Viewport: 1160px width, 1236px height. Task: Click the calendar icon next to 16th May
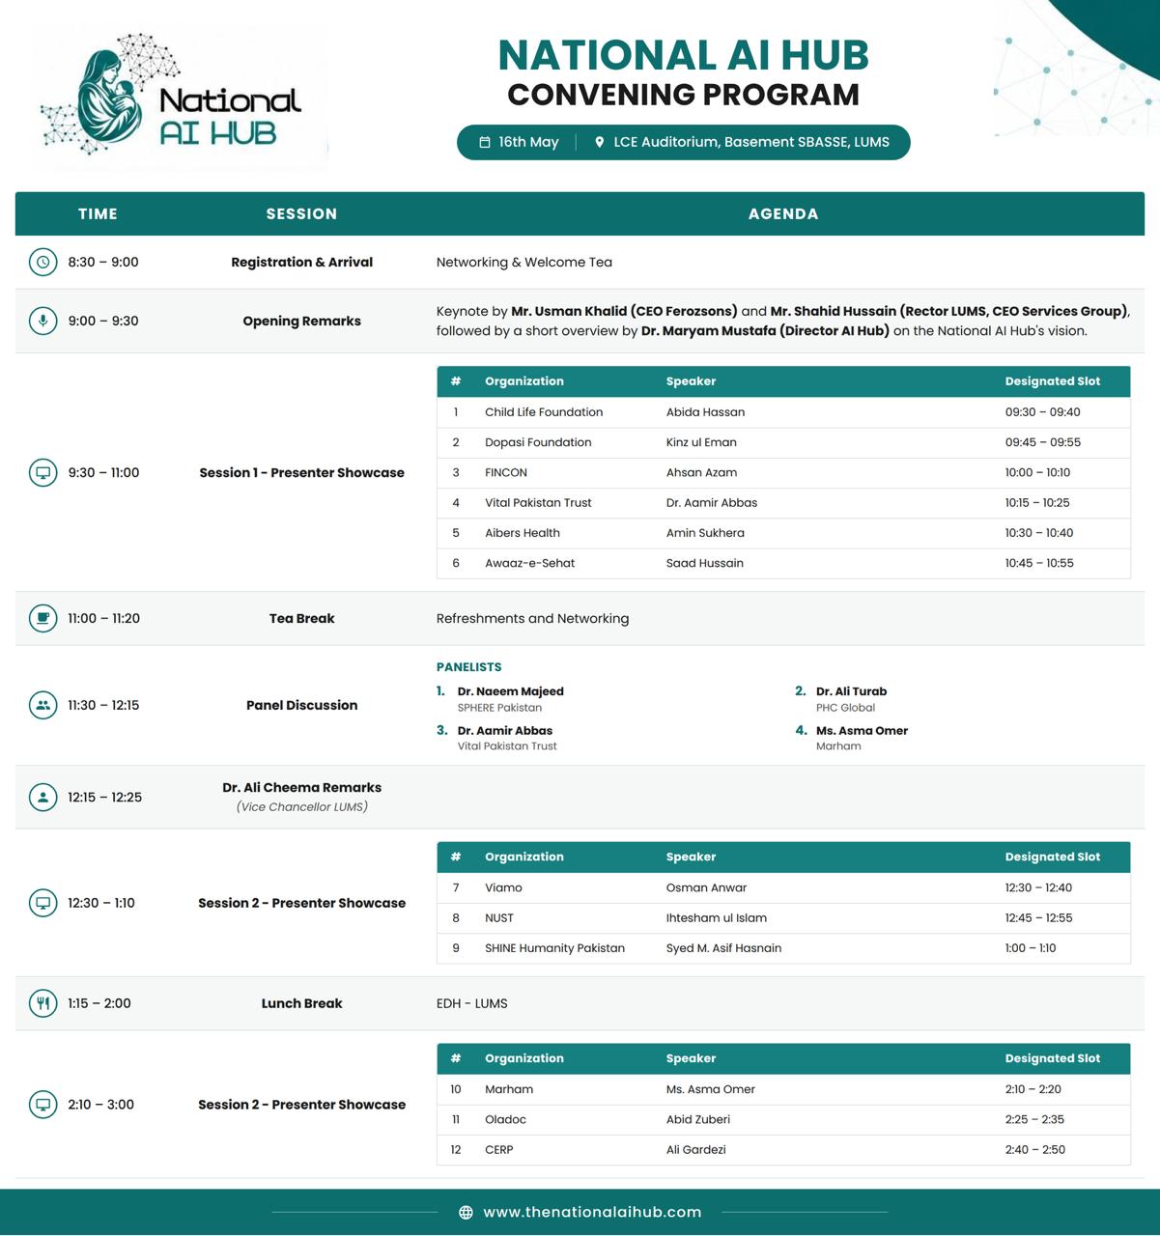(485, 142)
